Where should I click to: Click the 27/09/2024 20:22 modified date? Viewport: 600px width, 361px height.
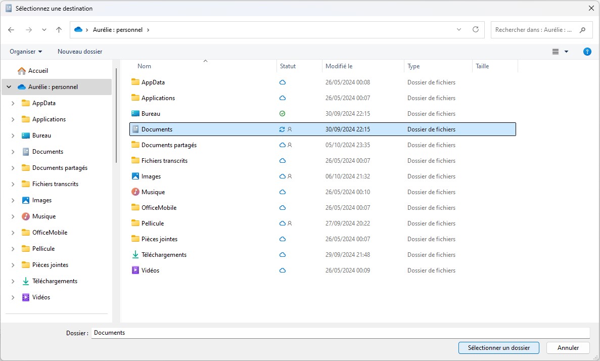(x=348, y=223)
